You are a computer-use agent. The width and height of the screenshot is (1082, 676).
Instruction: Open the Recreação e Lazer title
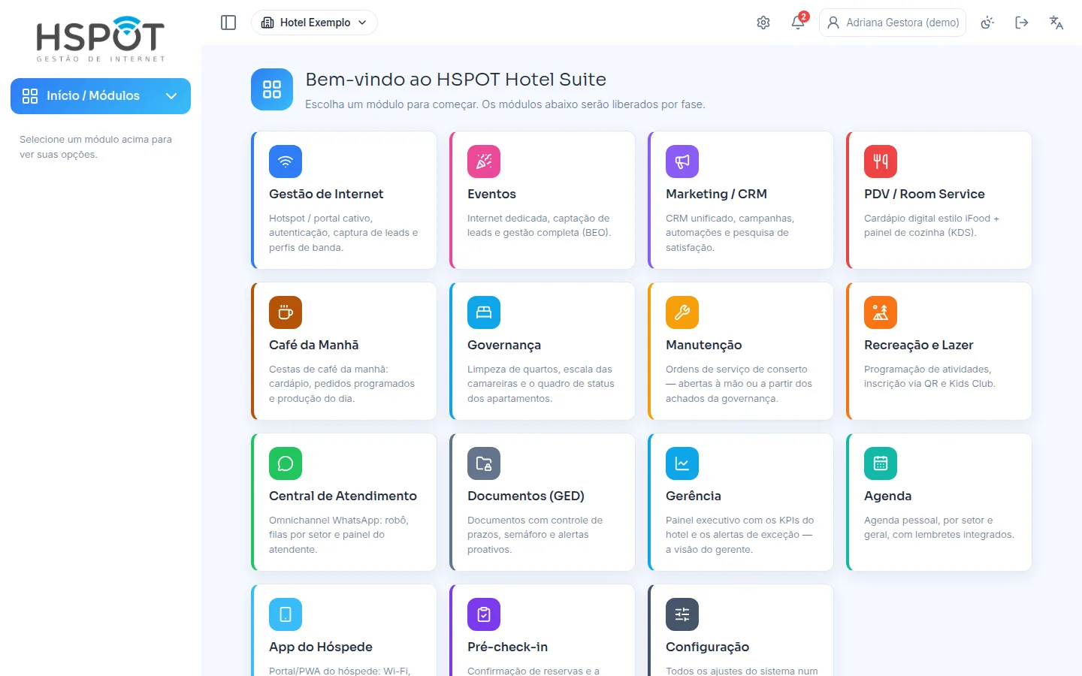(919, 345)
